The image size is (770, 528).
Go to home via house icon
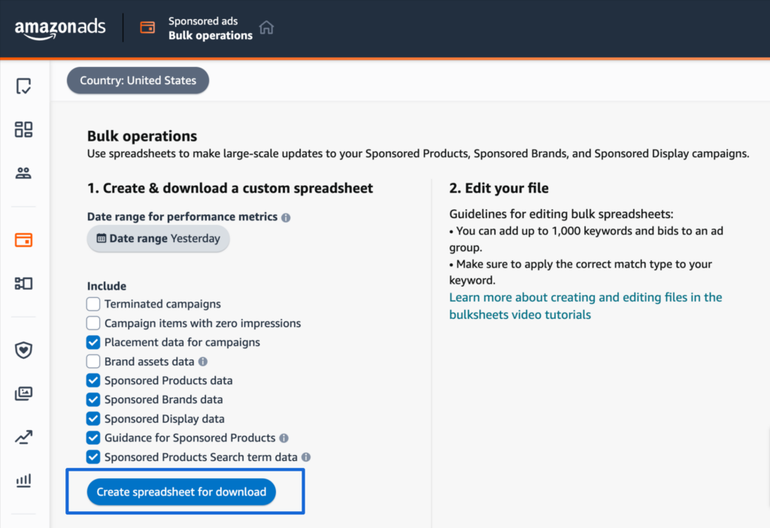pos(266,28)
